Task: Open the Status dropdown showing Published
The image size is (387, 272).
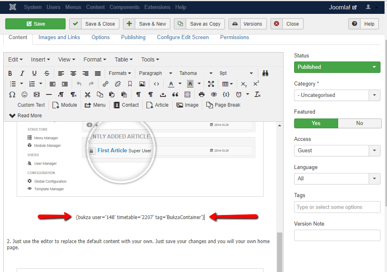Action: (337, 67)
